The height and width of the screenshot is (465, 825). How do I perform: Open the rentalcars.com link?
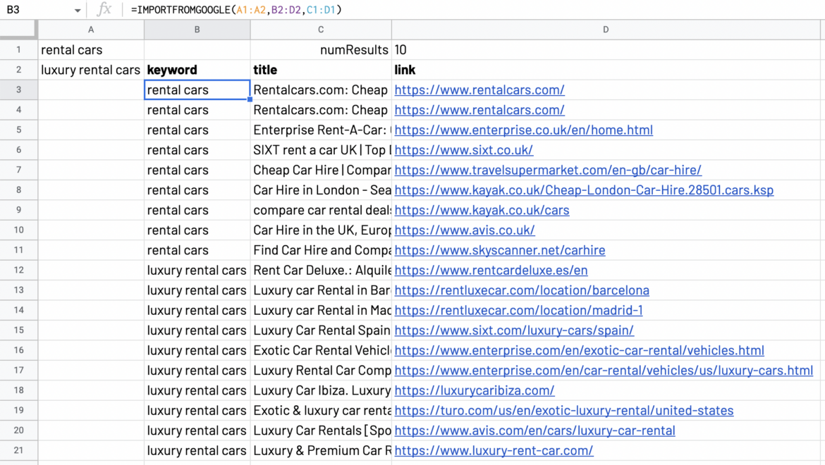[479, 89]
